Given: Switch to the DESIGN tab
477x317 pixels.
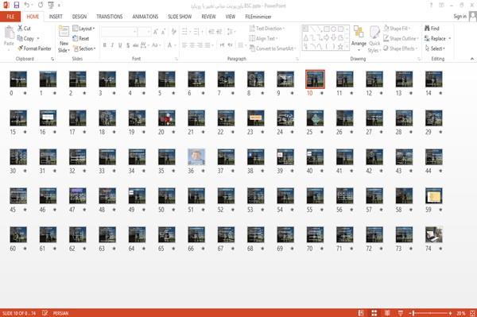Looking at the screenshot, I should 79,17.
